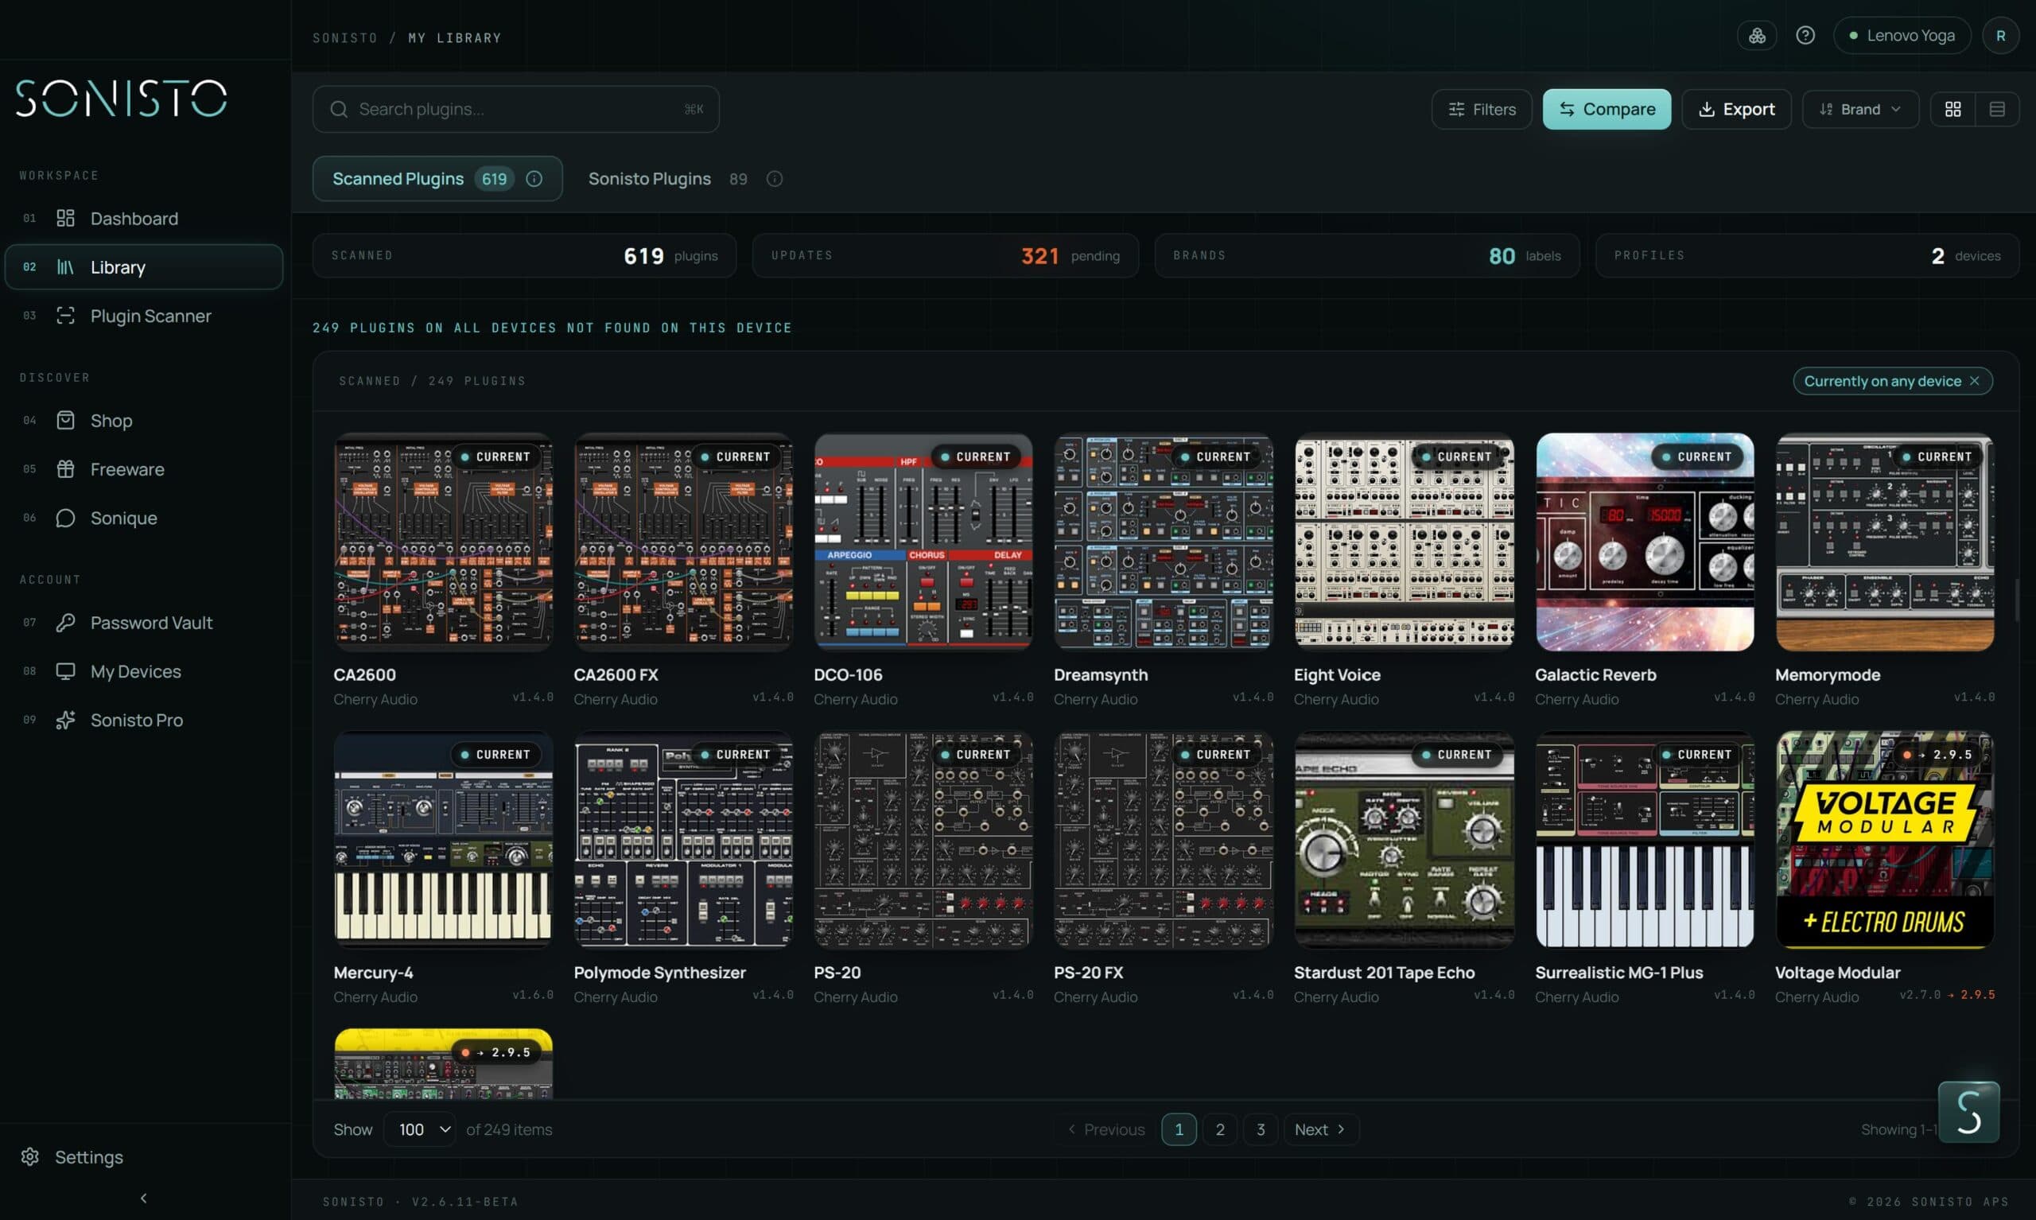Screen dimensions: 2036x1220
Task: Click Cherry Audio brand under Dreamsynth
Action: tap(1095, 699)
